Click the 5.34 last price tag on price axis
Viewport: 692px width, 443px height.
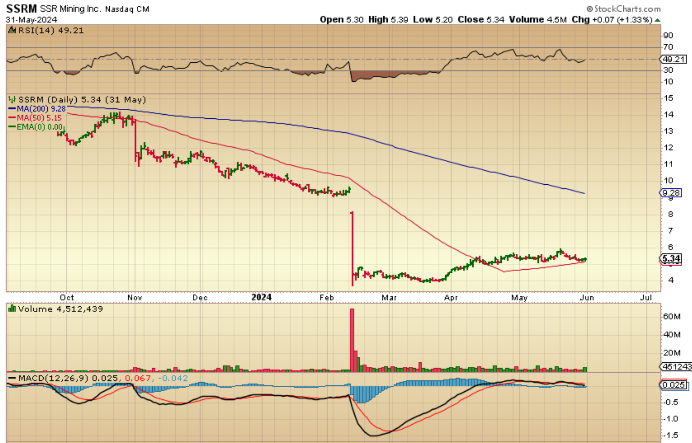pyautogui.click(x=671, y=258)
